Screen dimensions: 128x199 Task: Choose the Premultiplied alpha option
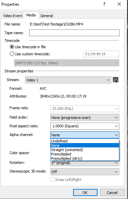coord(85,154)
